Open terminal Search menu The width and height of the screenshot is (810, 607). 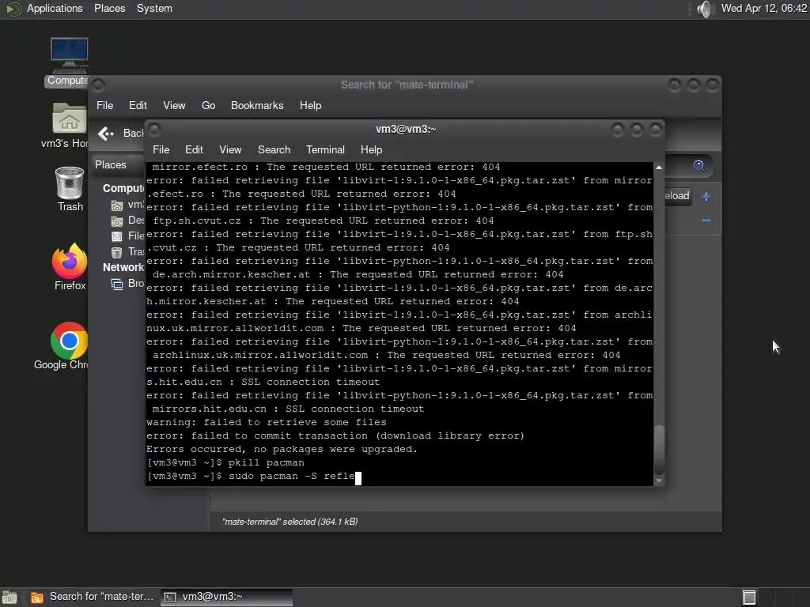(274, 149)
